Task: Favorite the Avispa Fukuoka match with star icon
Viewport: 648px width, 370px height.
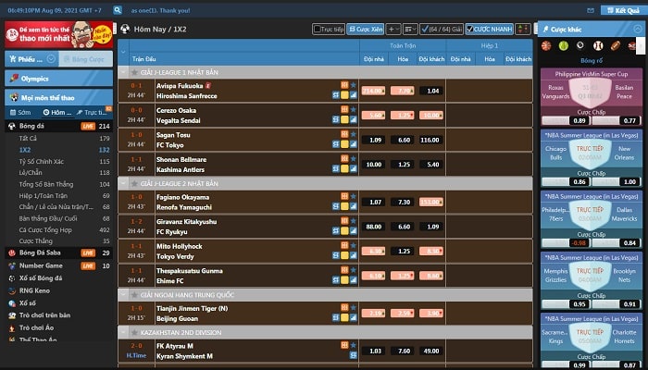Action: [354, 85]
